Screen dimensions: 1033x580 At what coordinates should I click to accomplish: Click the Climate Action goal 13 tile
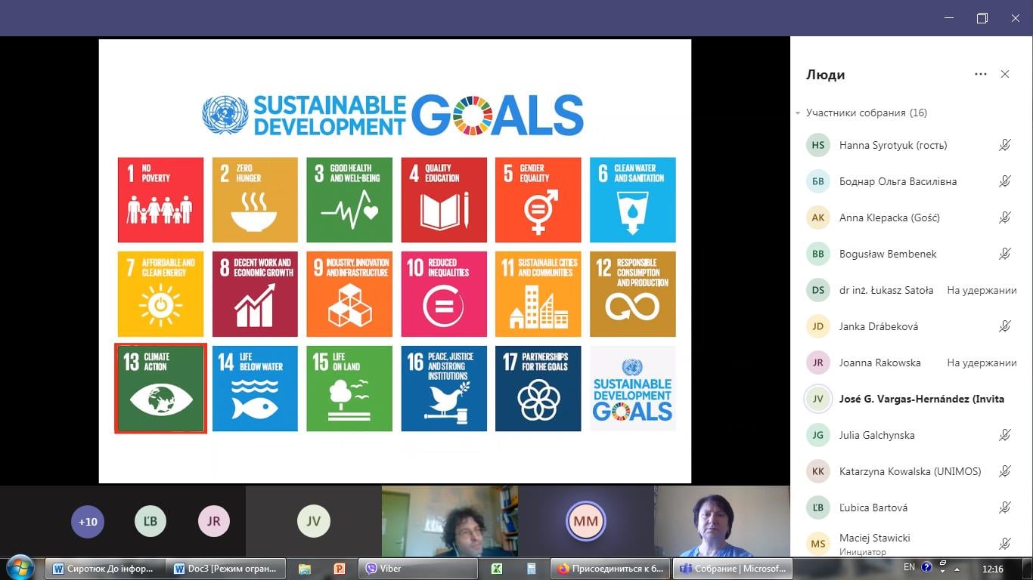(x=160, y=388)
